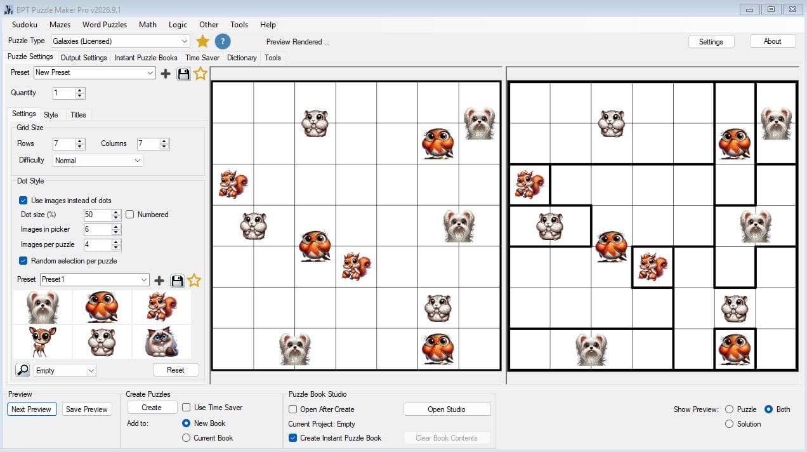Enable Use Time Saver checkbox
The width and height of the screenshot is (807, 452).
pyautogui.click(x=187, y=408)
